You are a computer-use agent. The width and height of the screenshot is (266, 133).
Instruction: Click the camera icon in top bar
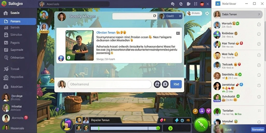click(189, 4)
